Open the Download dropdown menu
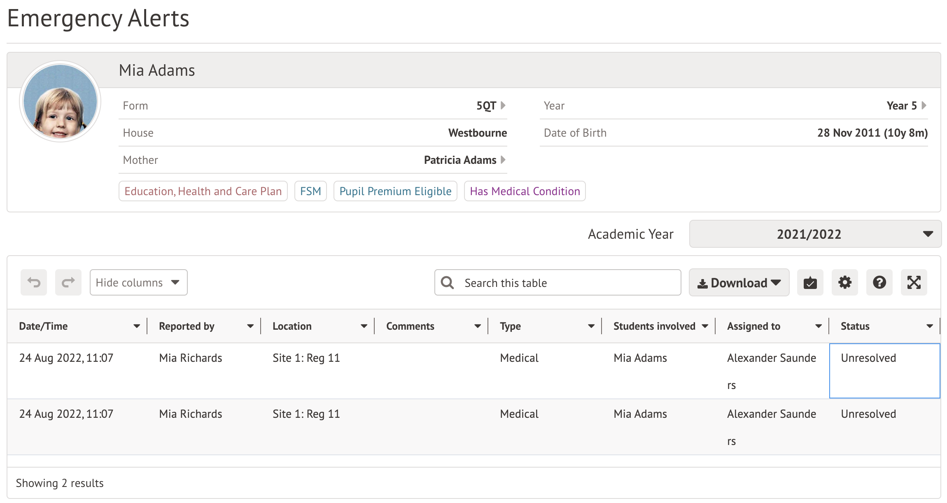This screenshot has height=503, width=947. pos(739,282)
